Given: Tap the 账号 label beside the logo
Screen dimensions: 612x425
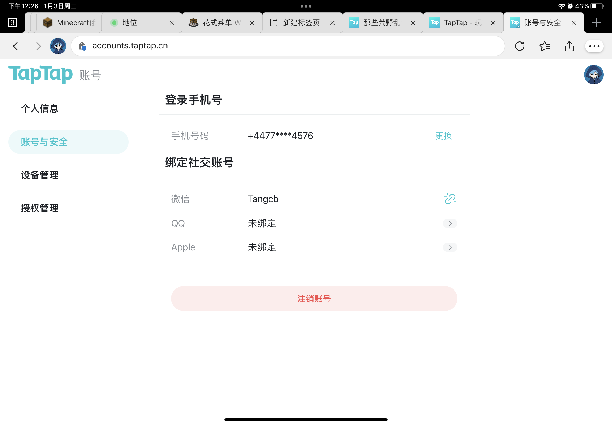Looking at the screenshot, I should pyautogui.click(x=90, y=75).
